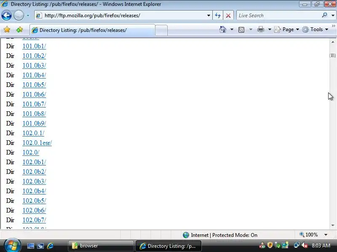Launch Internet Explorer from quick launch

(x=50, y=246)
